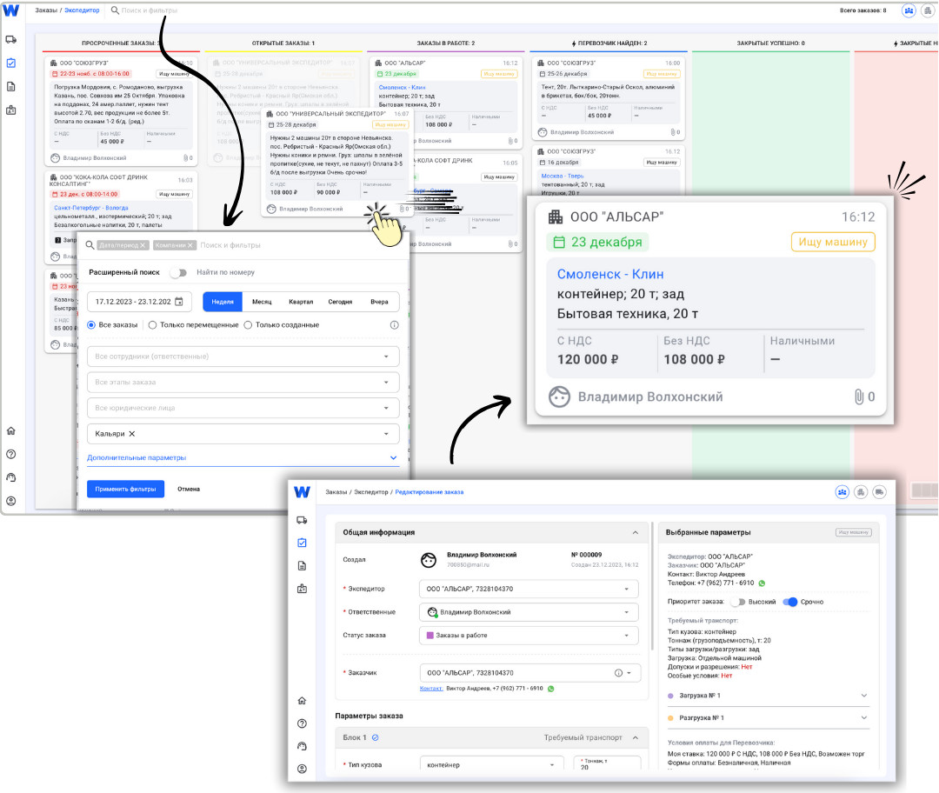The width and height of the screenshot is (939, 793).
Task: Select Вчера period tab
Action: (379, 301)
